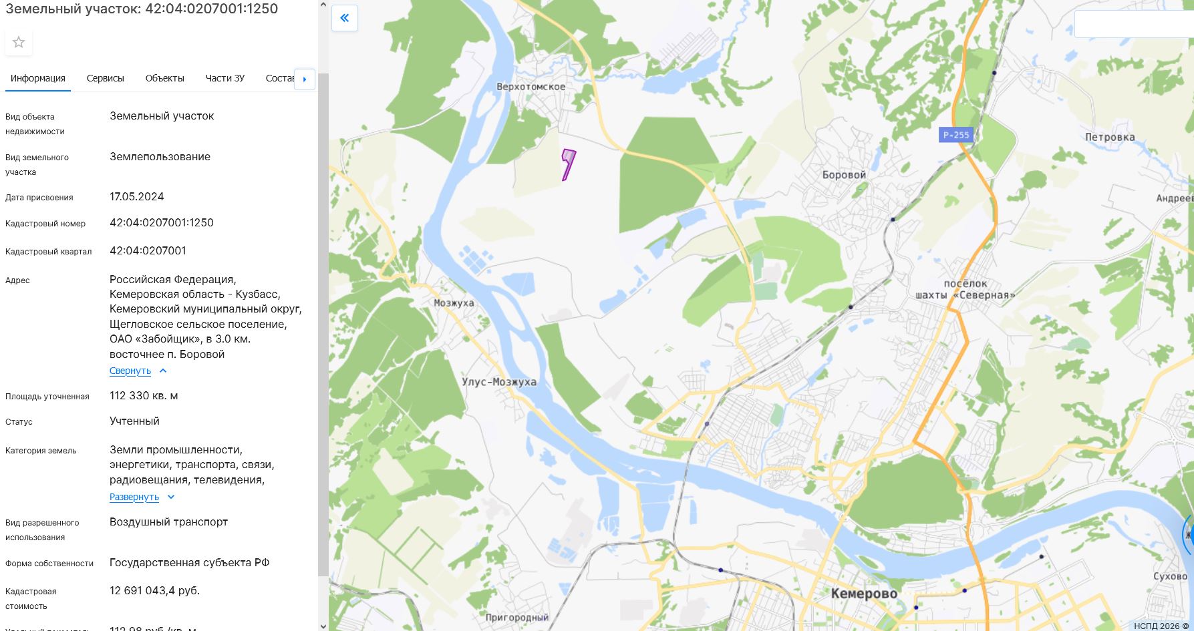Screen dimensions: 1194x631
Task: Select the partially hidden Состав tab
Action: [279, 78]
